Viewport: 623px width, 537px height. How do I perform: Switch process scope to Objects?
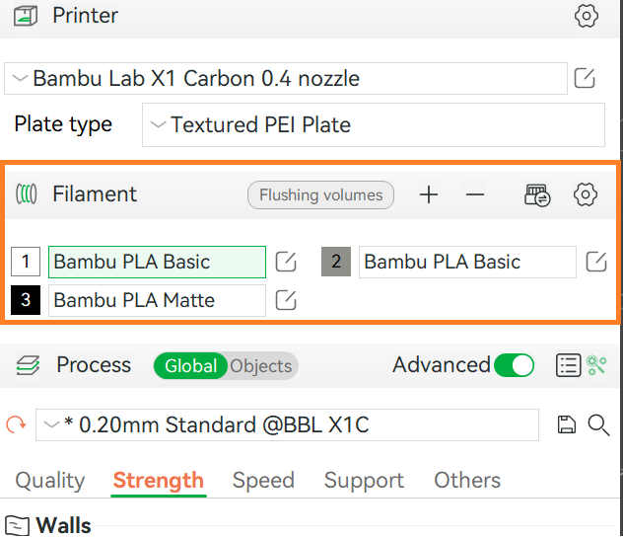(x=261, y=366)
